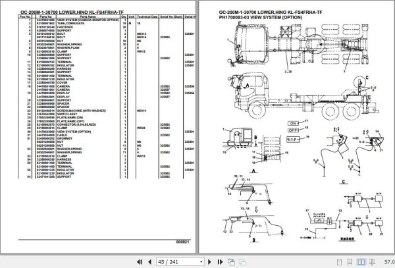Go to the next page
This screenshot has height=268, width=395.
tap(209, 262)
